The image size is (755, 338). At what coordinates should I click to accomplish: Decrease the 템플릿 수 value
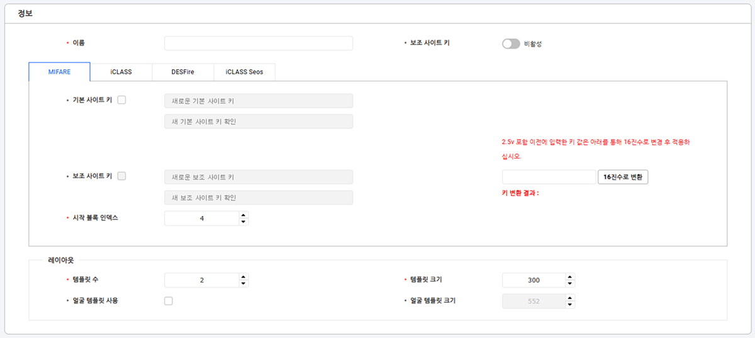243,283
